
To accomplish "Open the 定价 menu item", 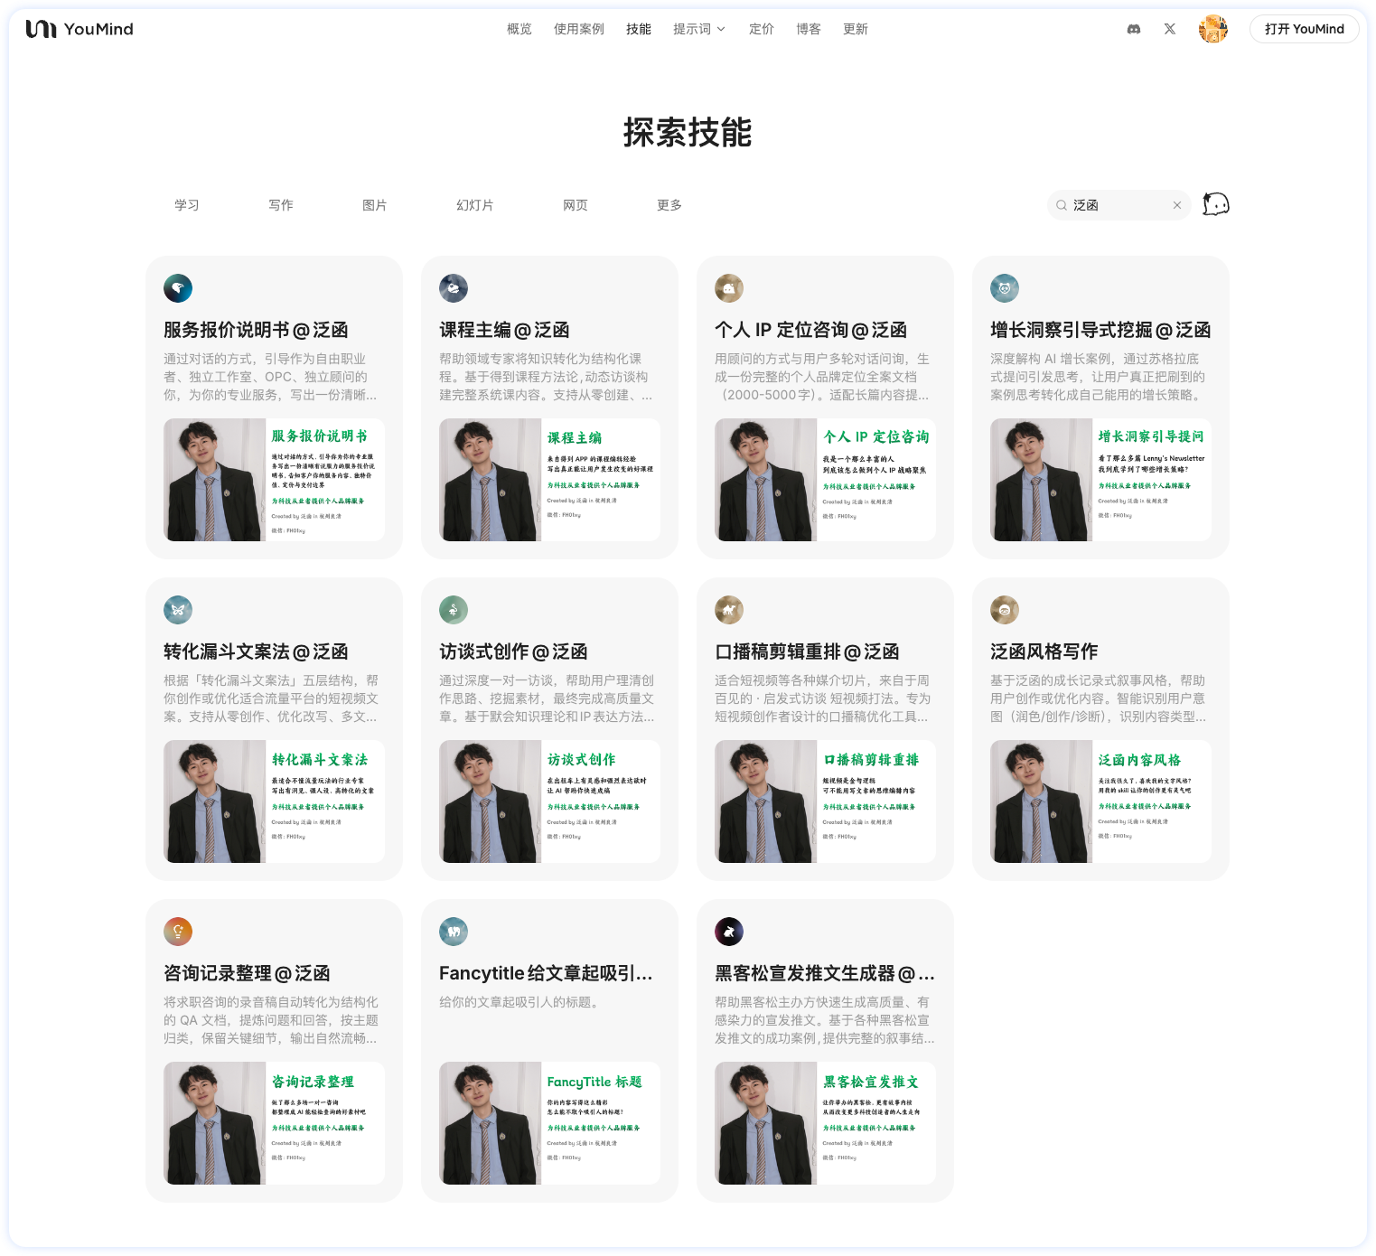I will pos(761,29).
